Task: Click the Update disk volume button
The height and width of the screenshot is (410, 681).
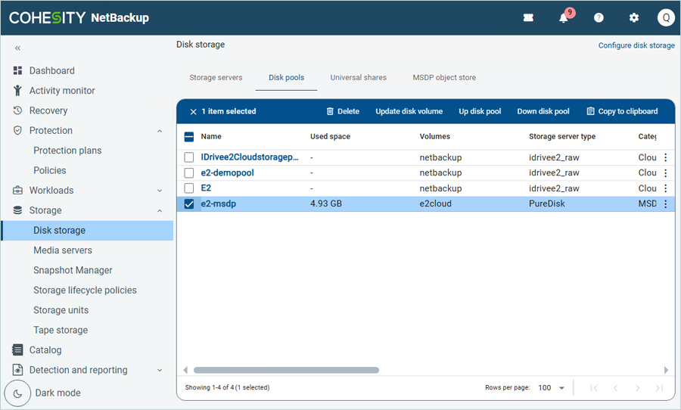Action: tap(409, 111)
